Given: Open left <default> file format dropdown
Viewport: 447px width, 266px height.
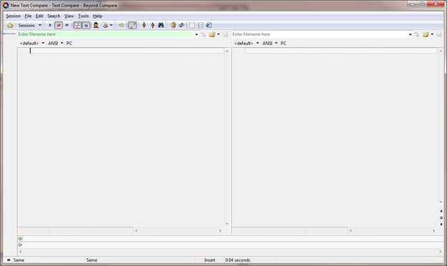Looking at the screenshot, I should pos(32,43).
